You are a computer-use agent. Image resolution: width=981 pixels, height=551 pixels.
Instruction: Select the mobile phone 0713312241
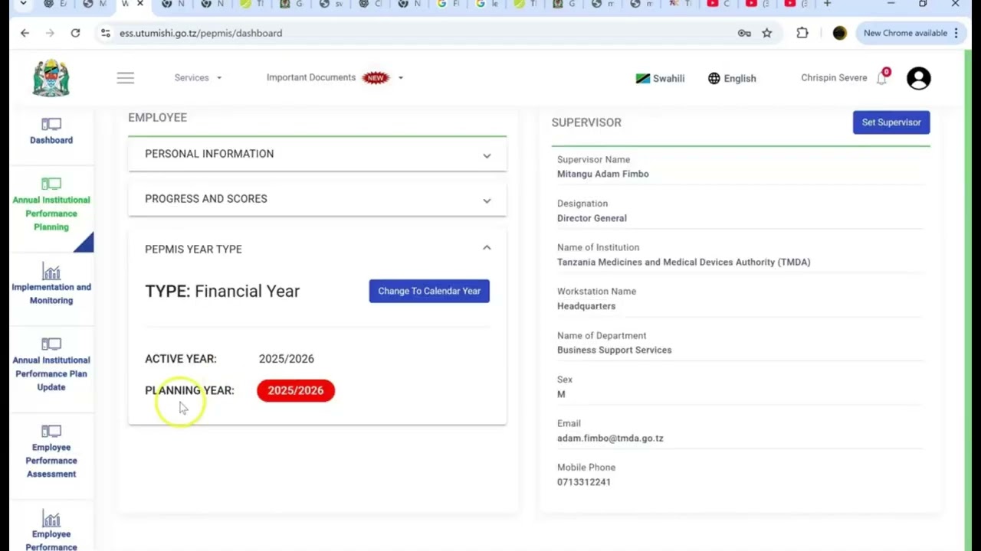click(x=584, y=482)
